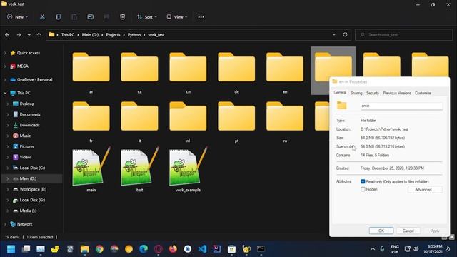This screenshot has width=457, height=257.
Task: Select the 'test' Notepad++ file
Action: (140, 170)
